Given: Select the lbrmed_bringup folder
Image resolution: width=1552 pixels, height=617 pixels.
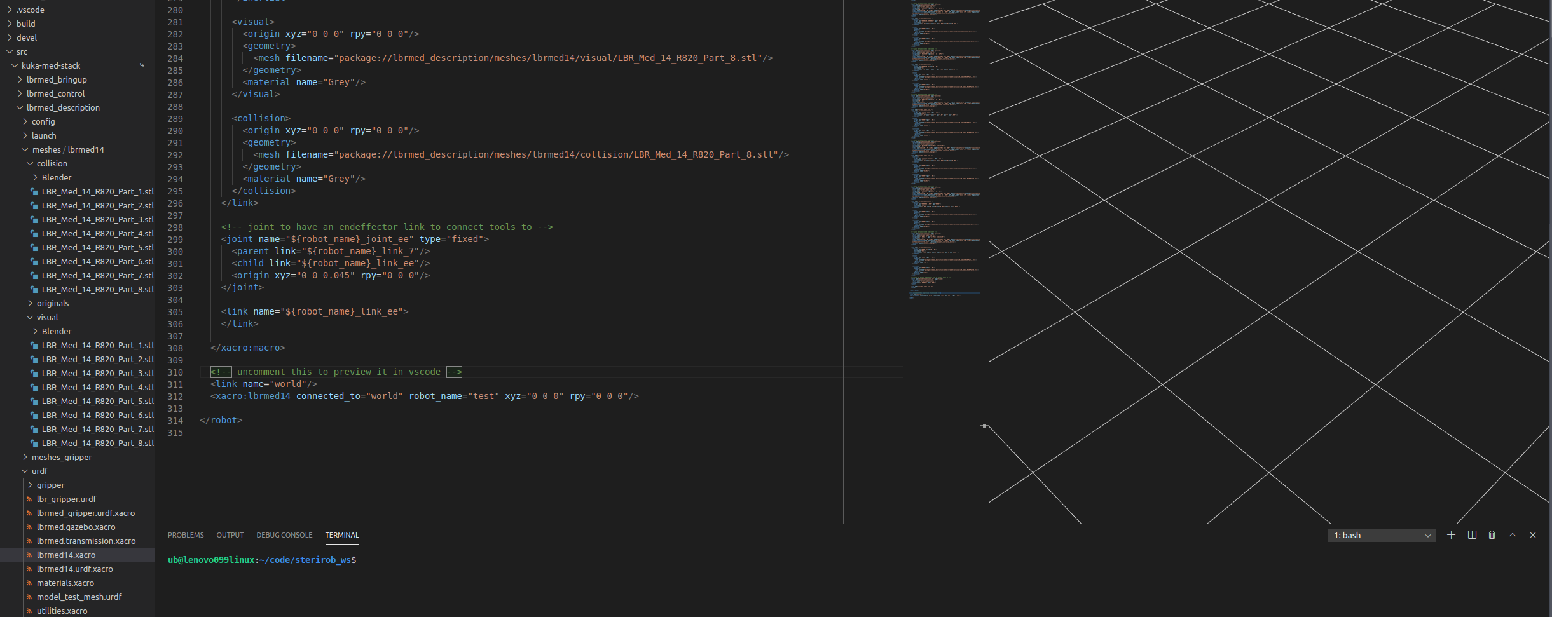Looking at the screenshot, I should [x=56, y=79].
